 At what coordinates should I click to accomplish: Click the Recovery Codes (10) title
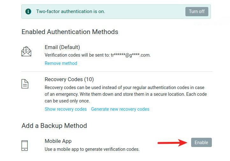(x=69, y=79)
